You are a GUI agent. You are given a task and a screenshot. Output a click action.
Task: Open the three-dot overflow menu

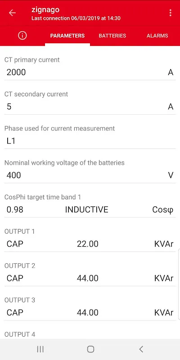pos(170,13)
